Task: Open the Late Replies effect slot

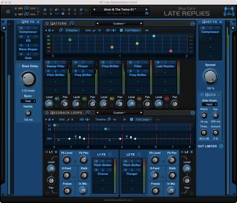Action: click(165, 66)
